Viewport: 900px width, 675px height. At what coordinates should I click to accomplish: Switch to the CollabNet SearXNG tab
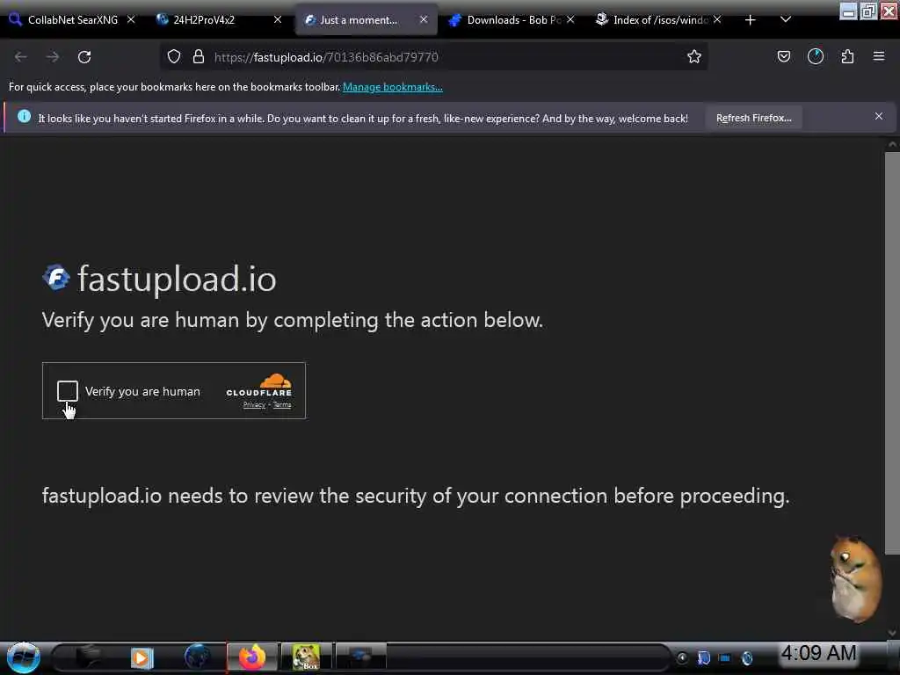tap(73, 20)
